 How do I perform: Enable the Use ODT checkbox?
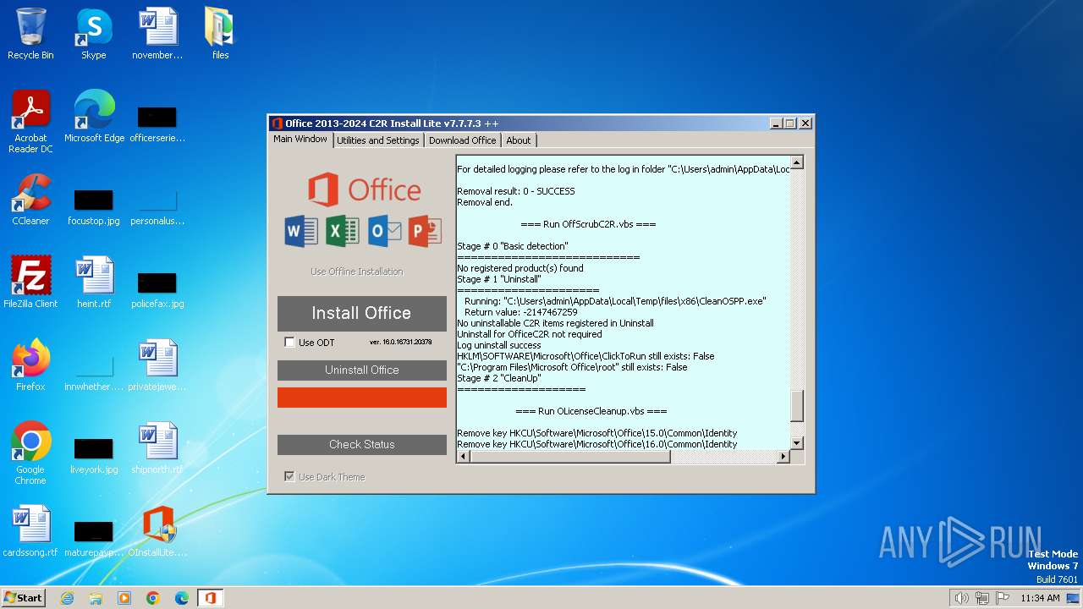point(290,343)
